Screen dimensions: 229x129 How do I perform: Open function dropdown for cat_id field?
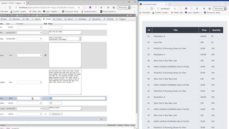point(29,114)
